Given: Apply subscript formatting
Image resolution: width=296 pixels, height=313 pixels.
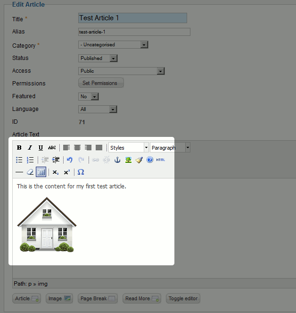Looking at the screenshot, I should coord(56,172).
